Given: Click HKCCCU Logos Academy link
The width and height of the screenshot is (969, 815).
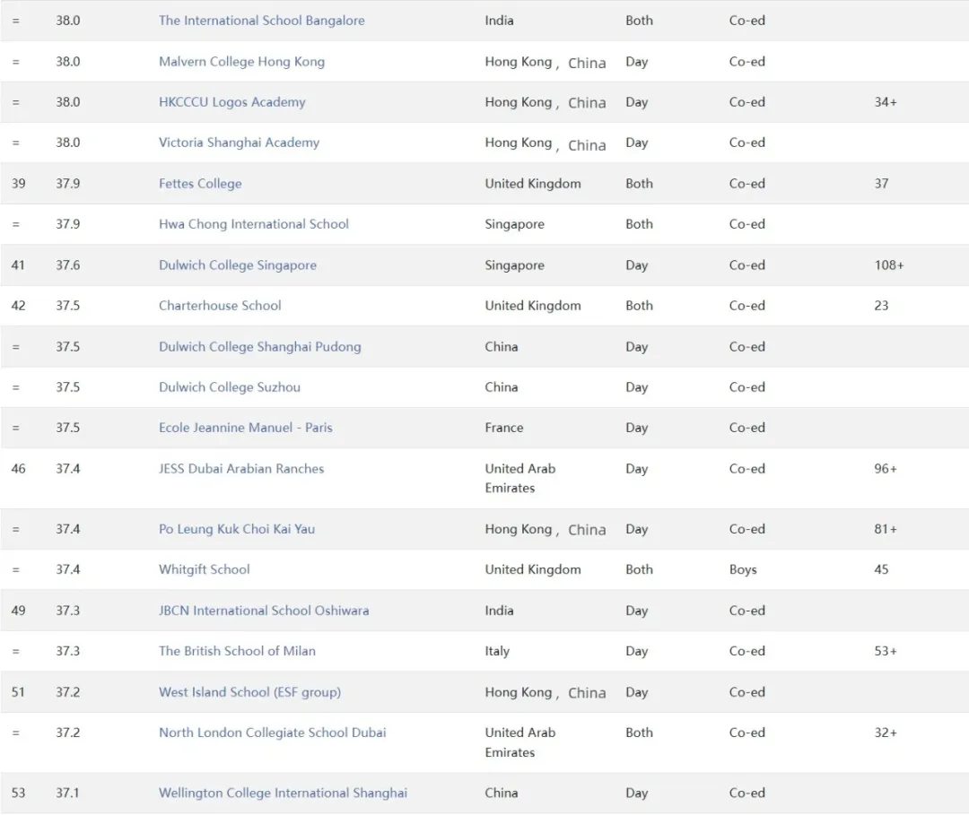Looking at the screenshot, I should tap(231, 102).
